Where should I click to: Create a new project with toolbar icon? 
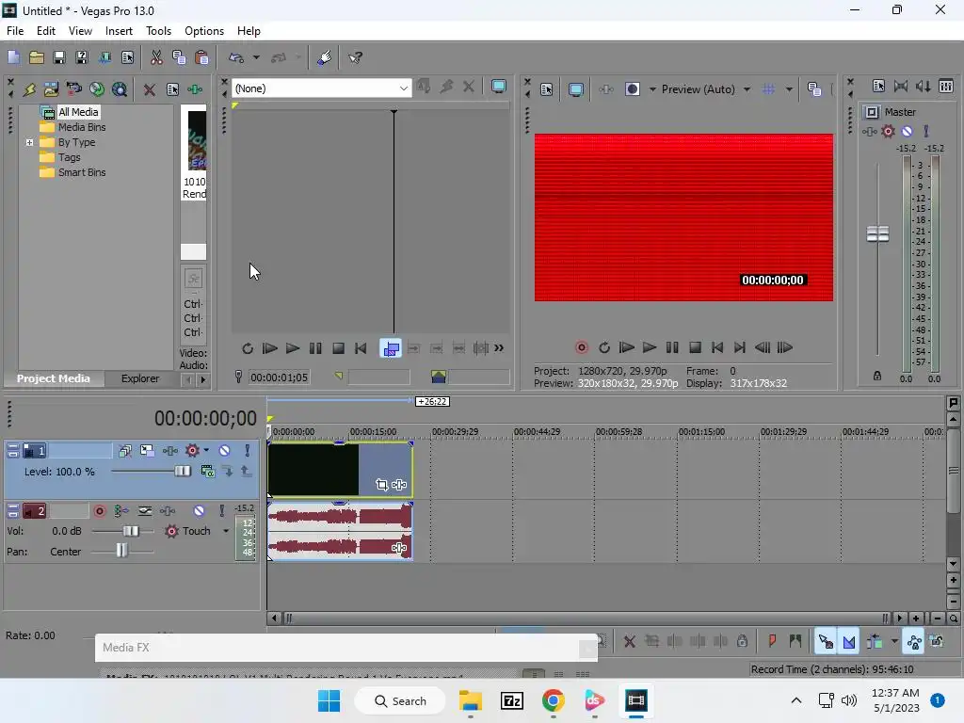[13, 57]
